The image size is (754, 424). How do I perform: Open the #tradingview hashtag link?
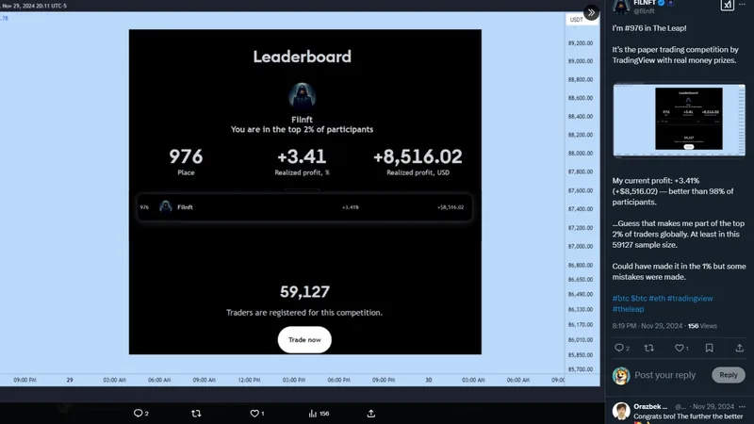click(690, 298)
